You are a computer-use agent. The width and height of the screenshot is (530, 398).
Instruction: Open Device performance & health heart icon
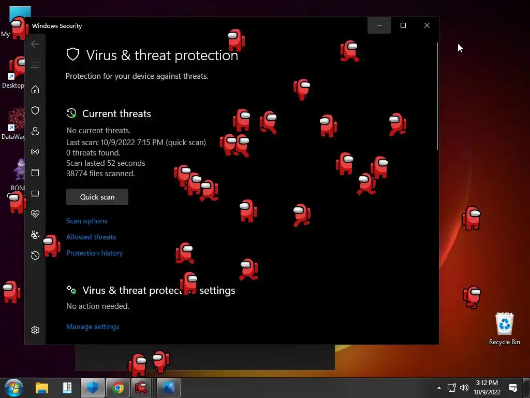click(35, 214)
